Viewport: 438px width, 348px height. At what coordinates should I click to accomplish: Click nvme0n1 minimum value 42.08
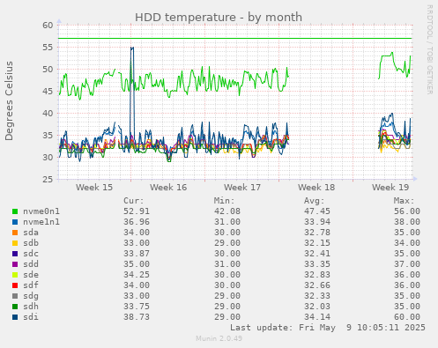(x=227, y=211)
